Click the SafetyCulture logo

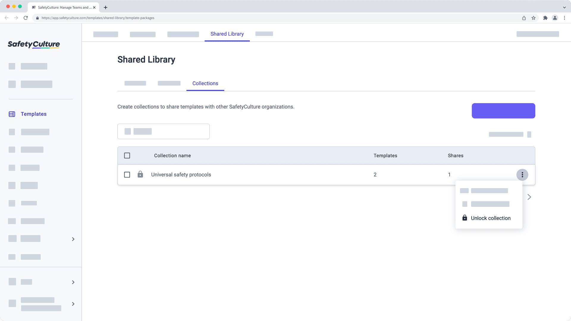[33, 45]
